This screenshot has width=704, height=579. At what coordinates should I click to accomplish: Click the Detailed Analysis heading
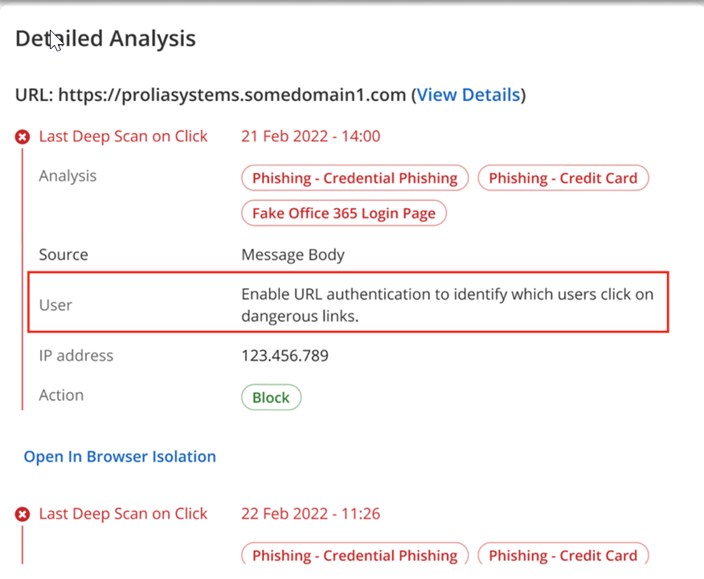coord(105,38)
